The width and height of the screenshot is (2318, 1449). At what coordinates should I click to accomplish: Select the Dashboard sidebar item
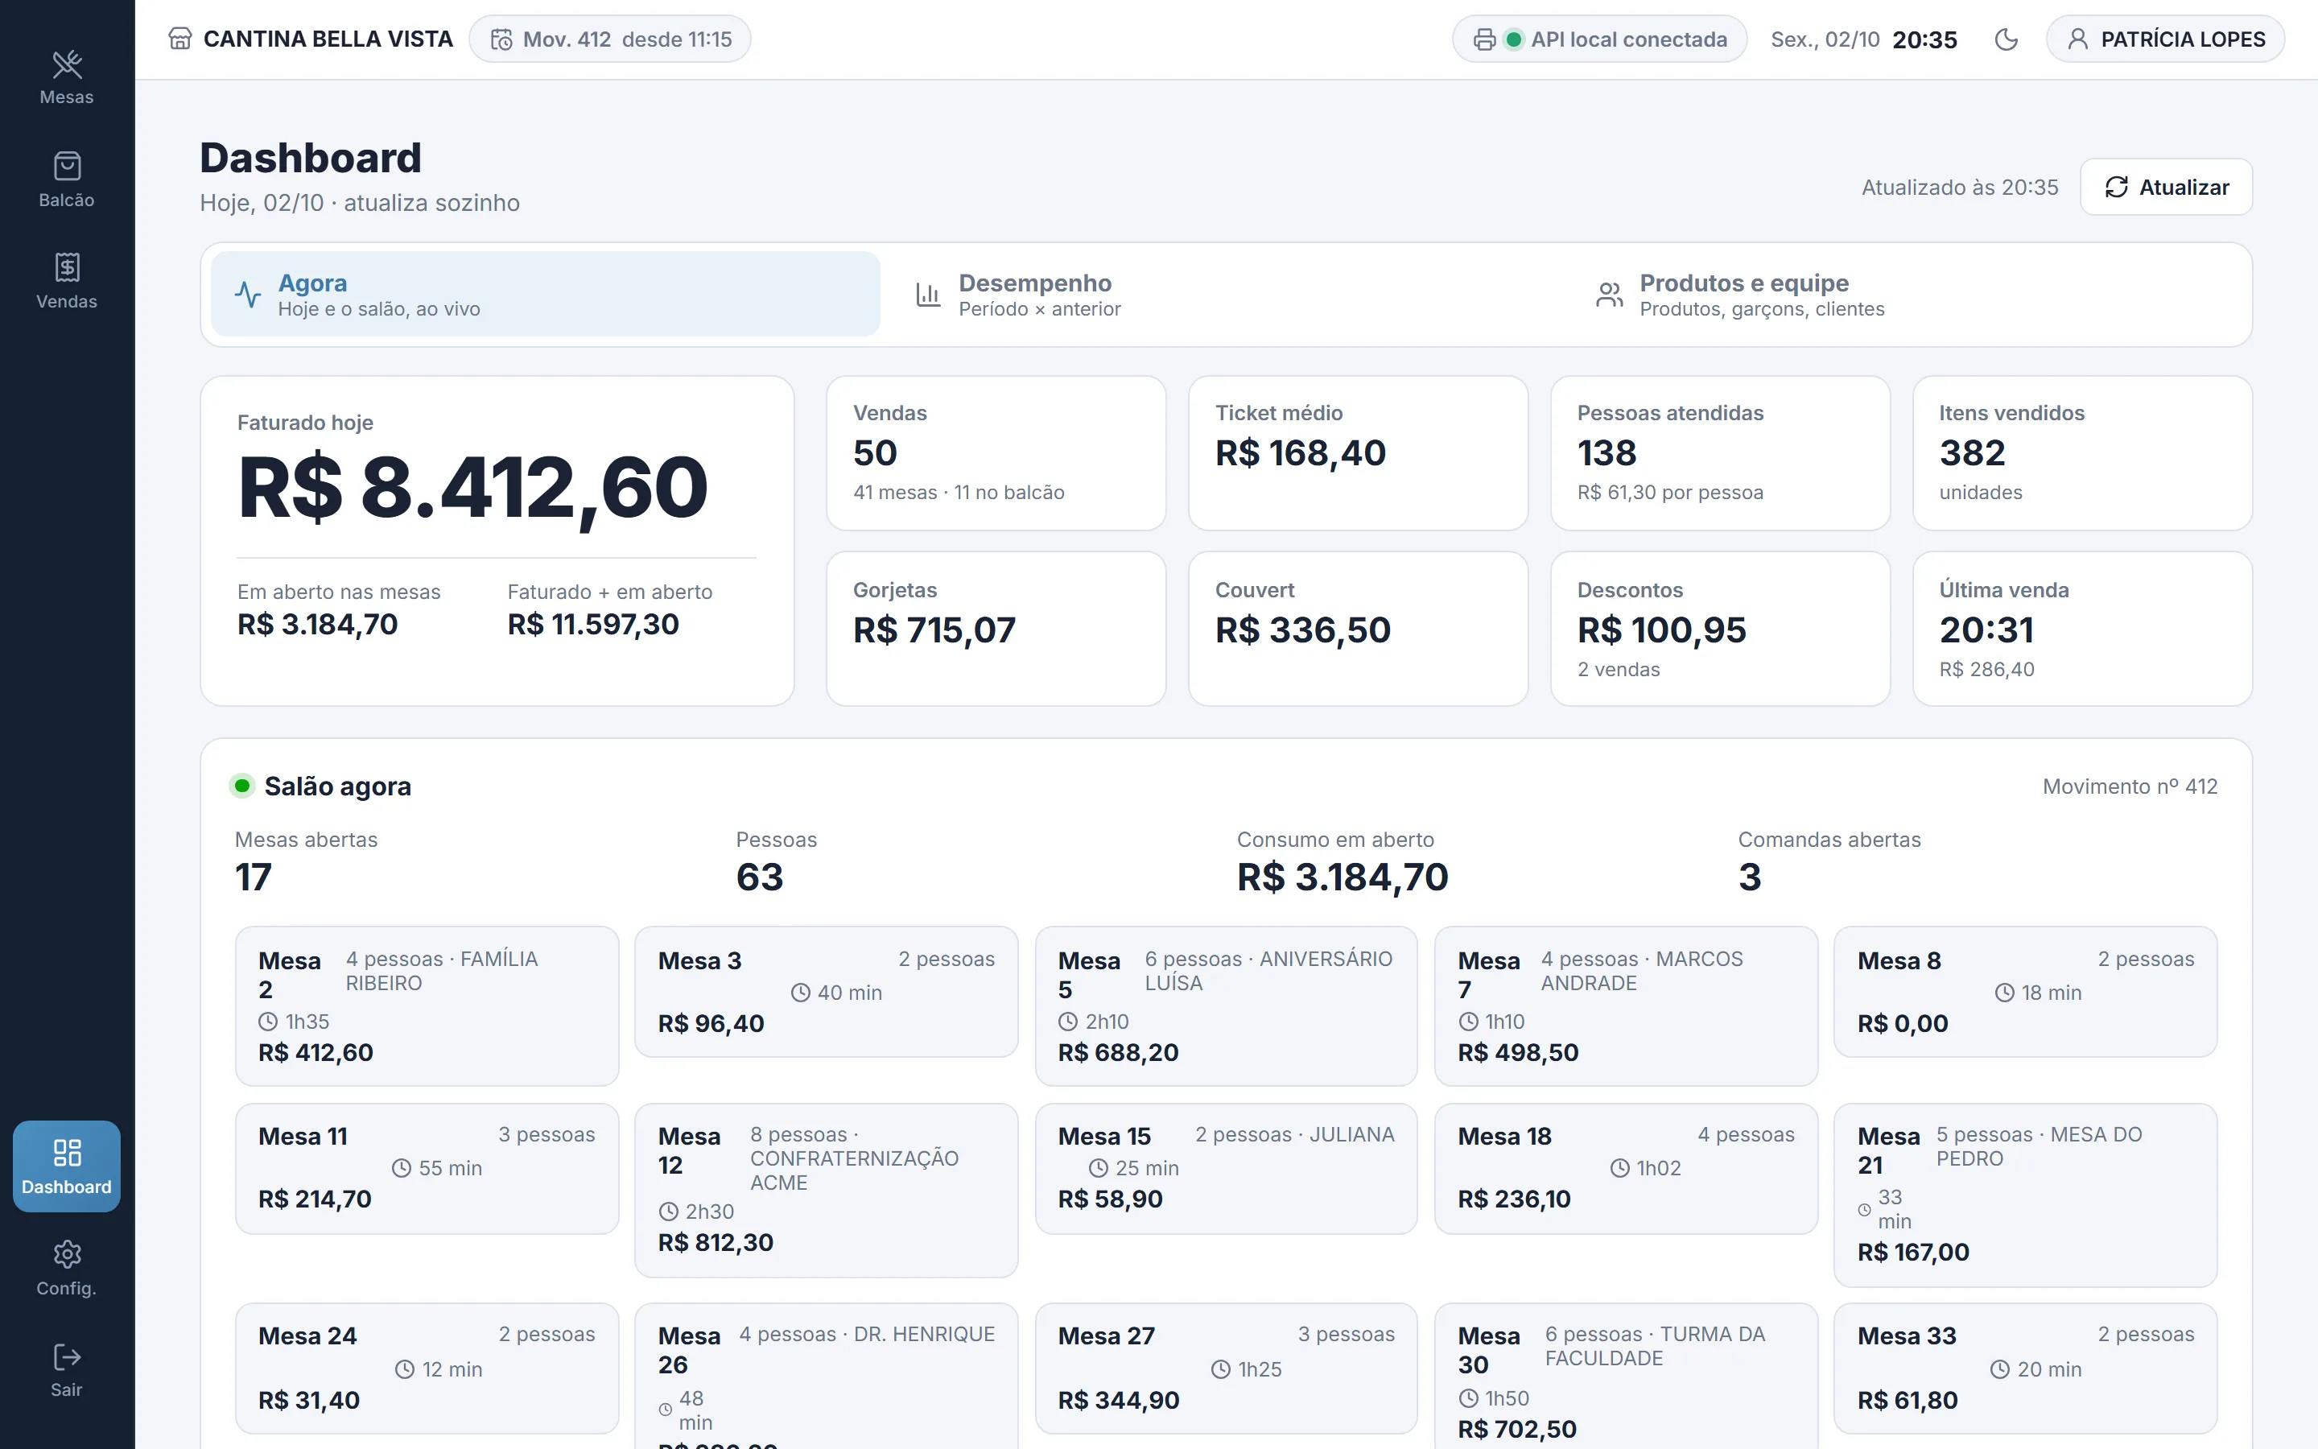point(66,1166)
